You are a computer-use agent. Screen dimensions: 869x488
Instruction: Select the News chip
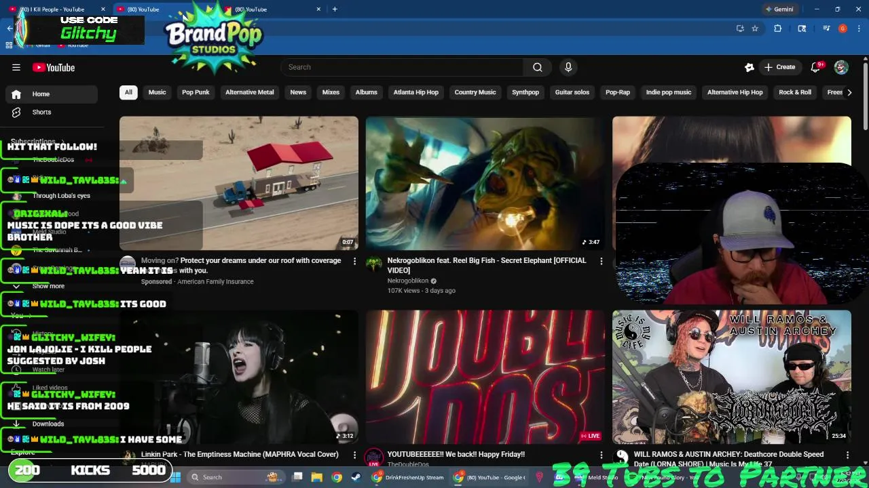(x=298, y=92)
